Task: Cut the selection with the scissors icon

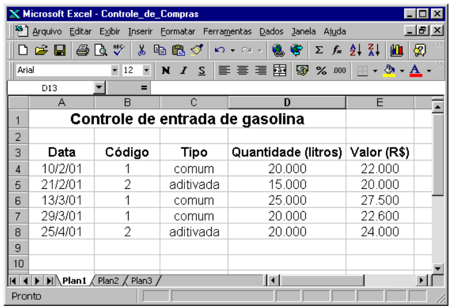Action: (142, 51)
